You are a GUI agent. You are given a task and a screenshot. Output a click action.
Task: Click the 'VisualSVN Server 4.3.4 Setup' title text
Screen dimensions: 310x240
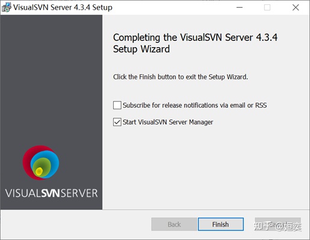point(63,7)
